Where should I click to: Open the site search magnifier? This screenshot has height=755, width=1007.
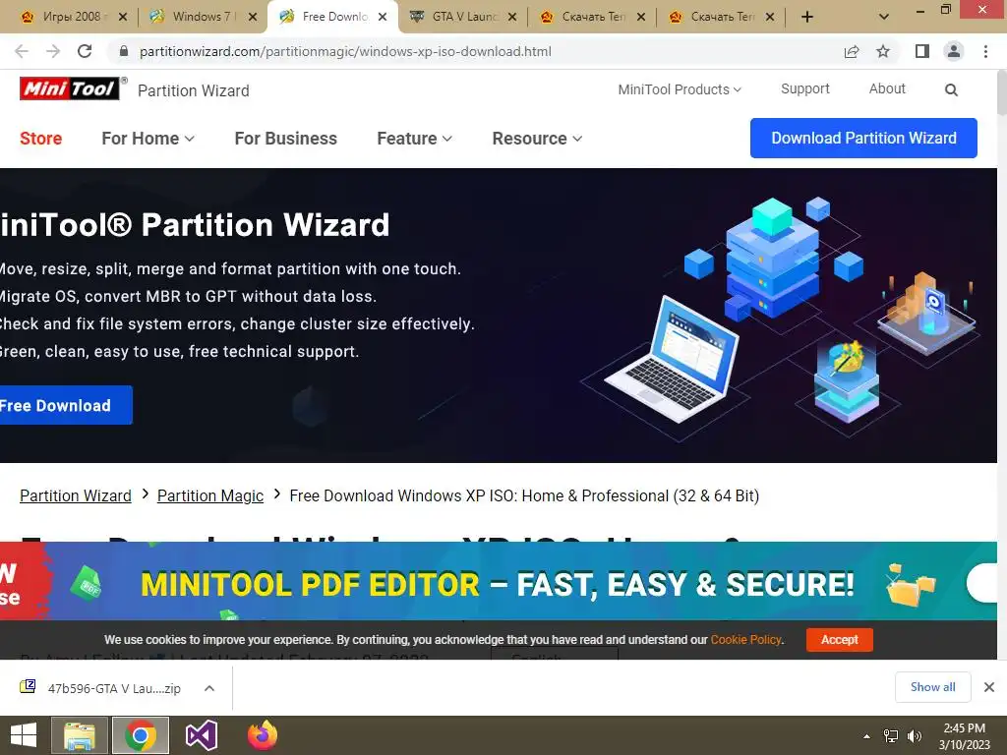pos(951,89)
